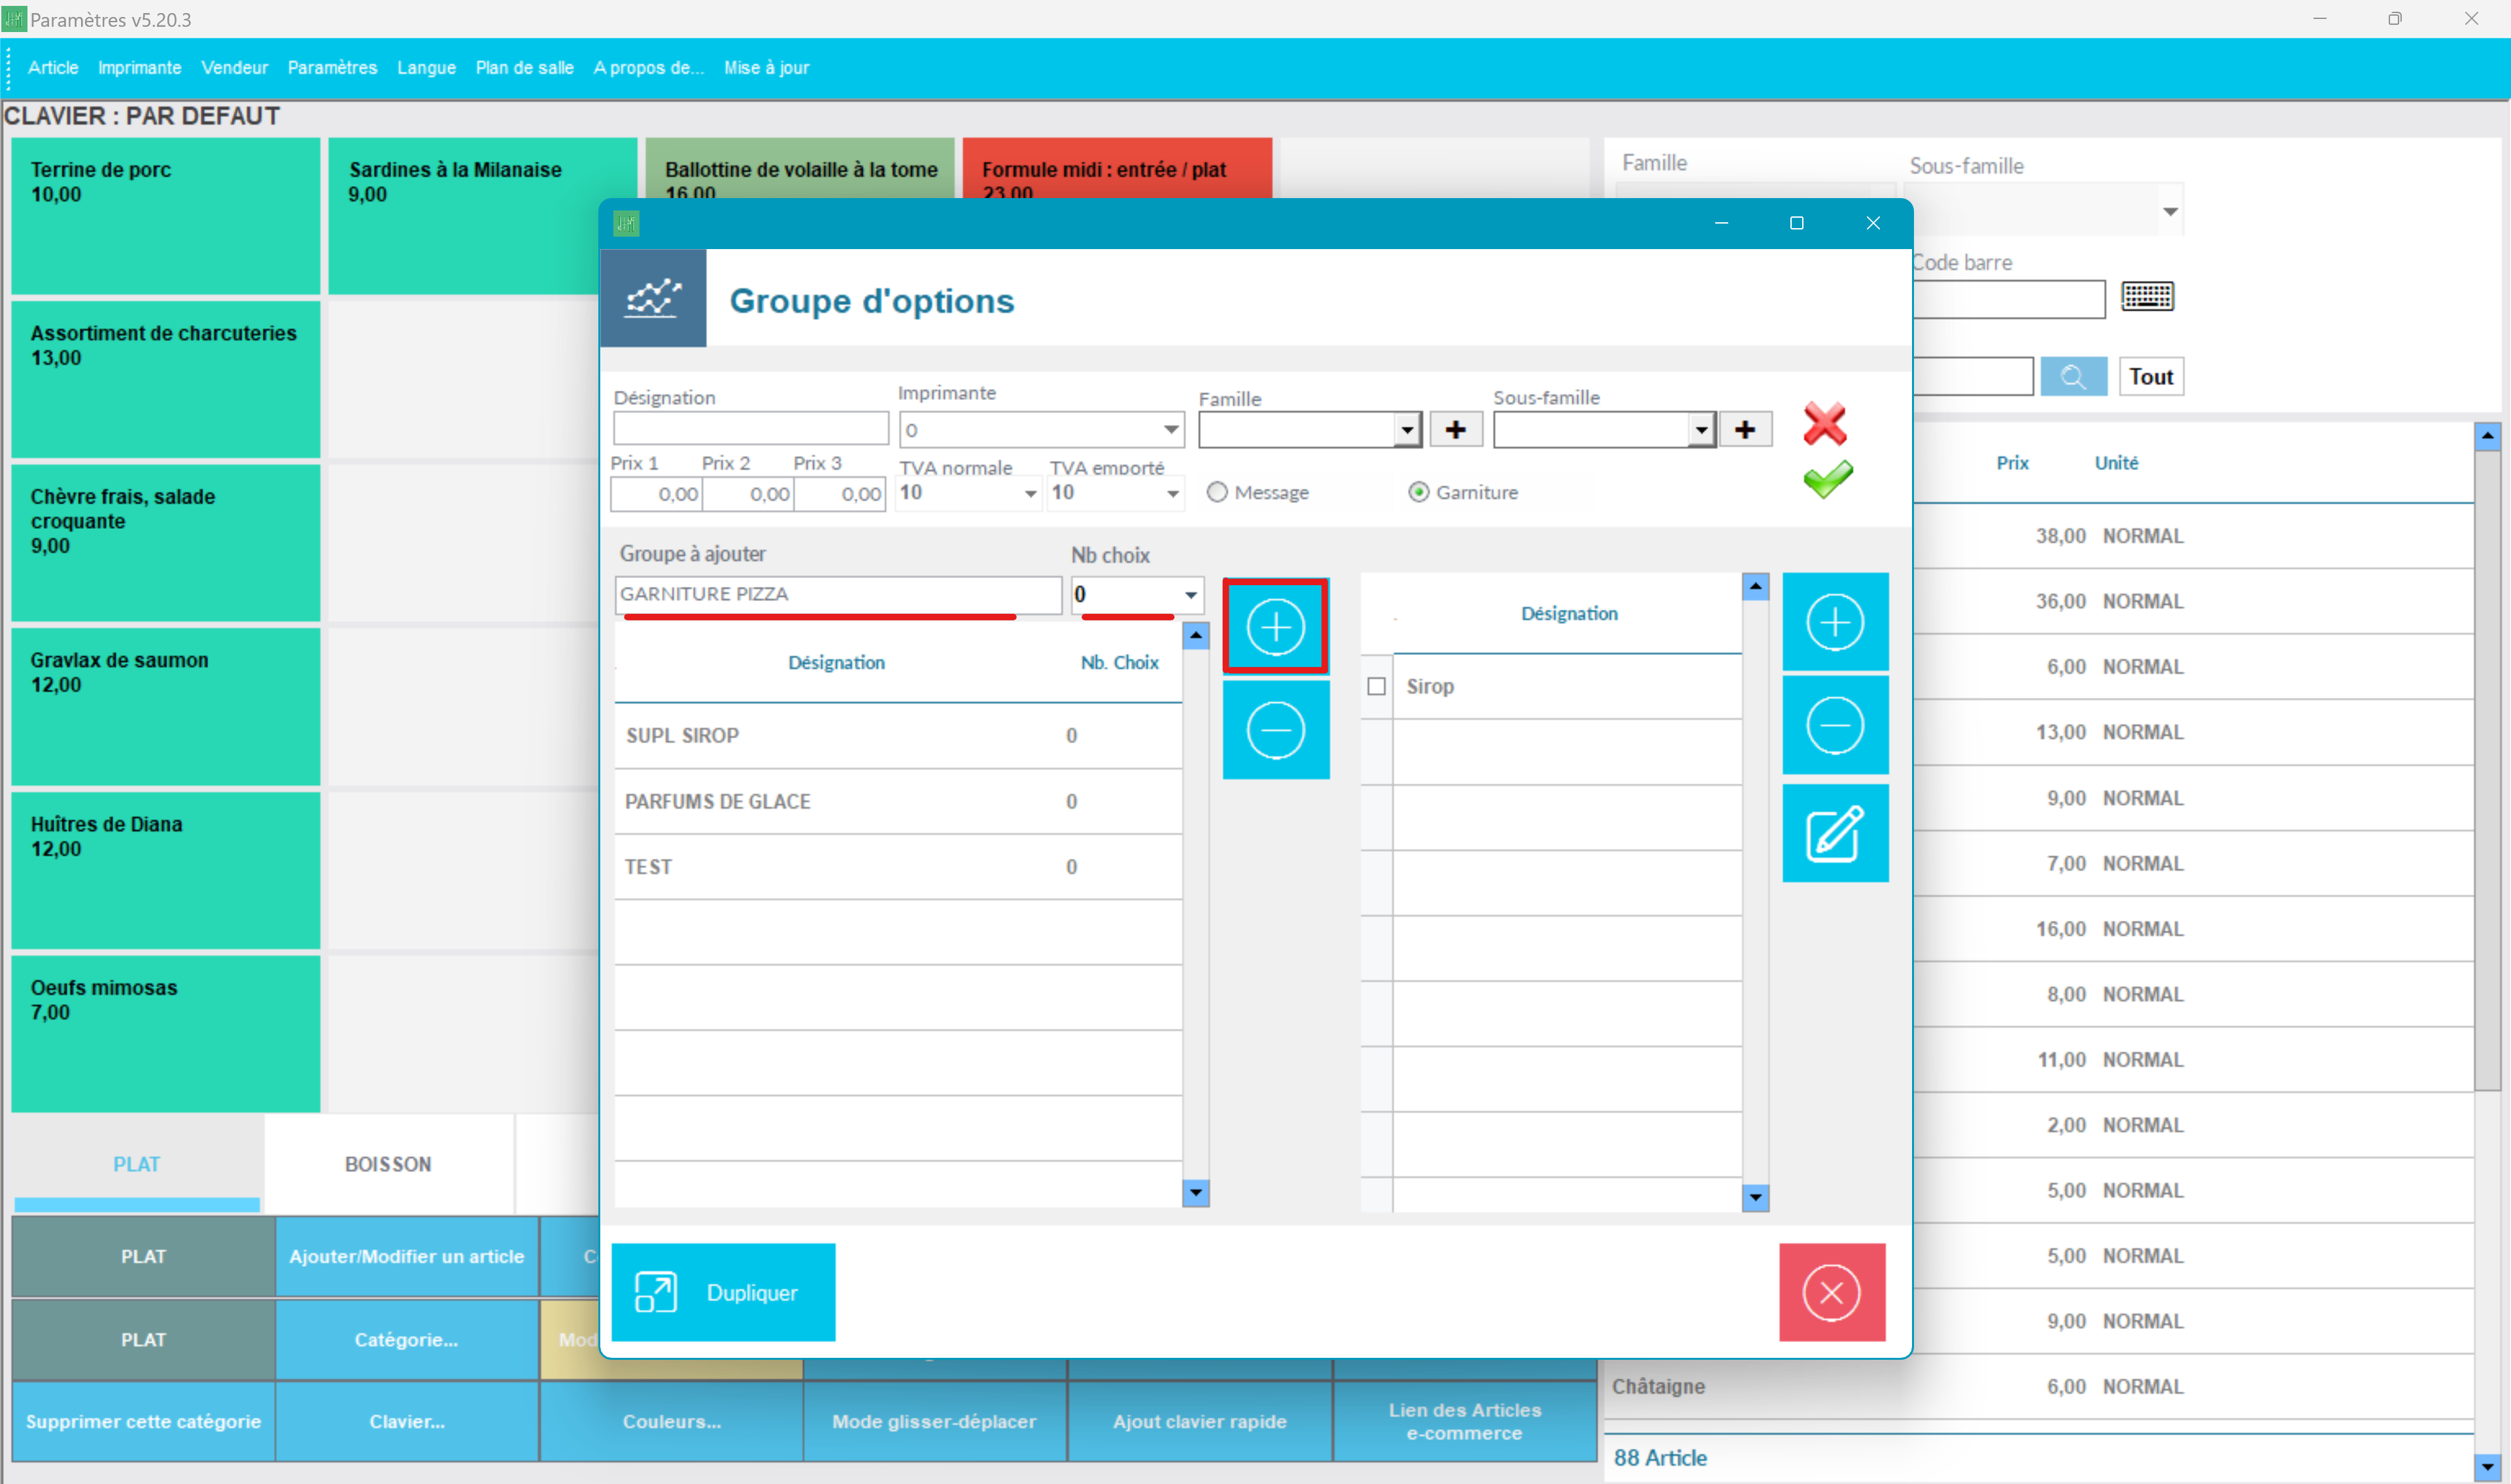Select the TEST group row
Screen dimensions: 2511x1484
pos(898,867)
